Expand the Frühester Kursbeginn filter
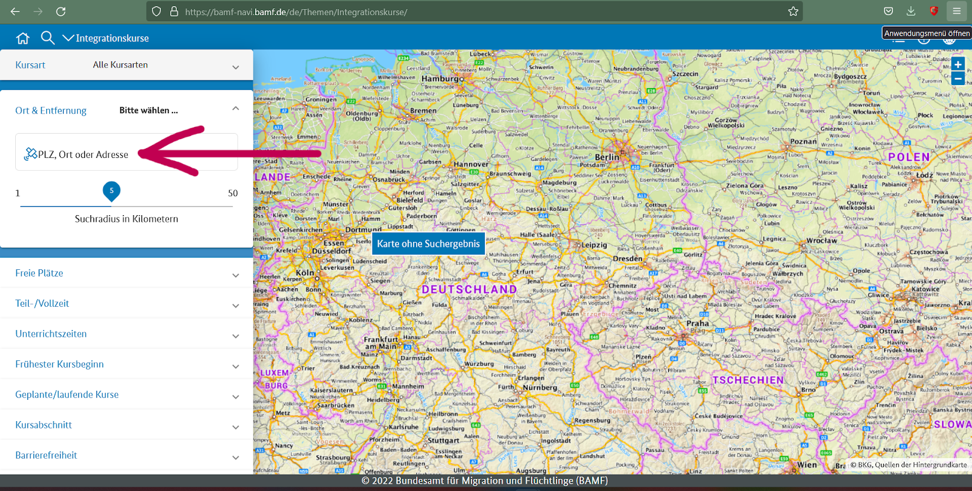Viewport: 972px width, 491px height. (x=126, y=365)
